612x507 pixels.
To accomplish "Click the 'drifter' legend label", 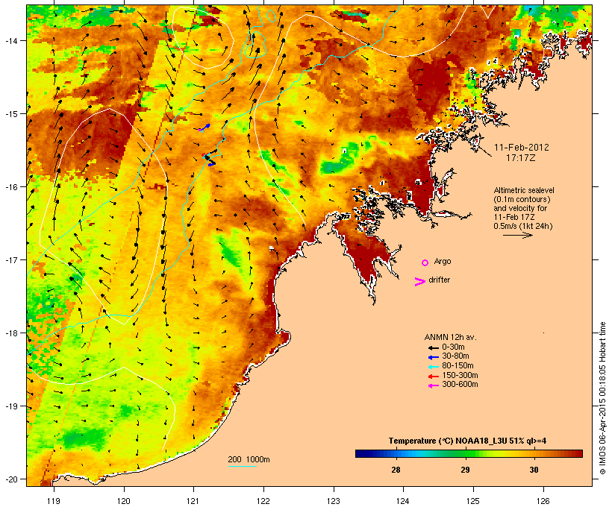I will pos(439,280).
